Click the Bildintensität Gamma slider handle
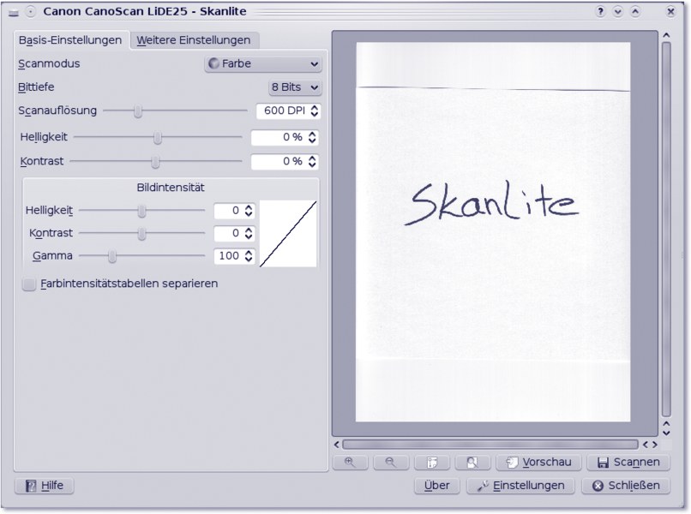The height and width of the screenshot is (514, 691). coord(111,256)
